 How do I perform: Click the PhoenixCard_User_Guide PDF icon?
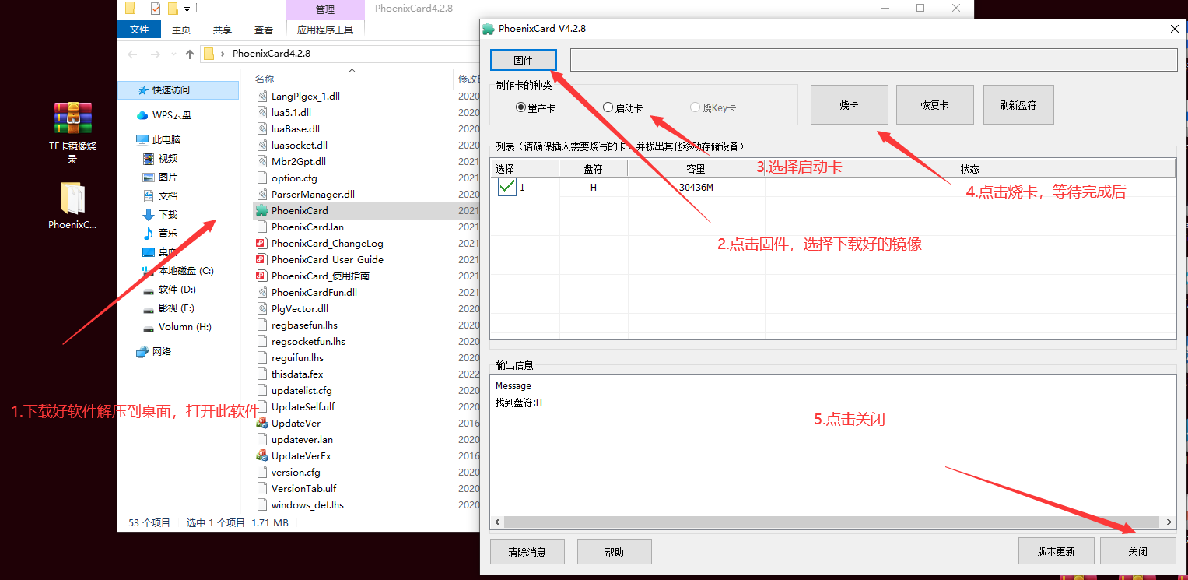(262, 260)
